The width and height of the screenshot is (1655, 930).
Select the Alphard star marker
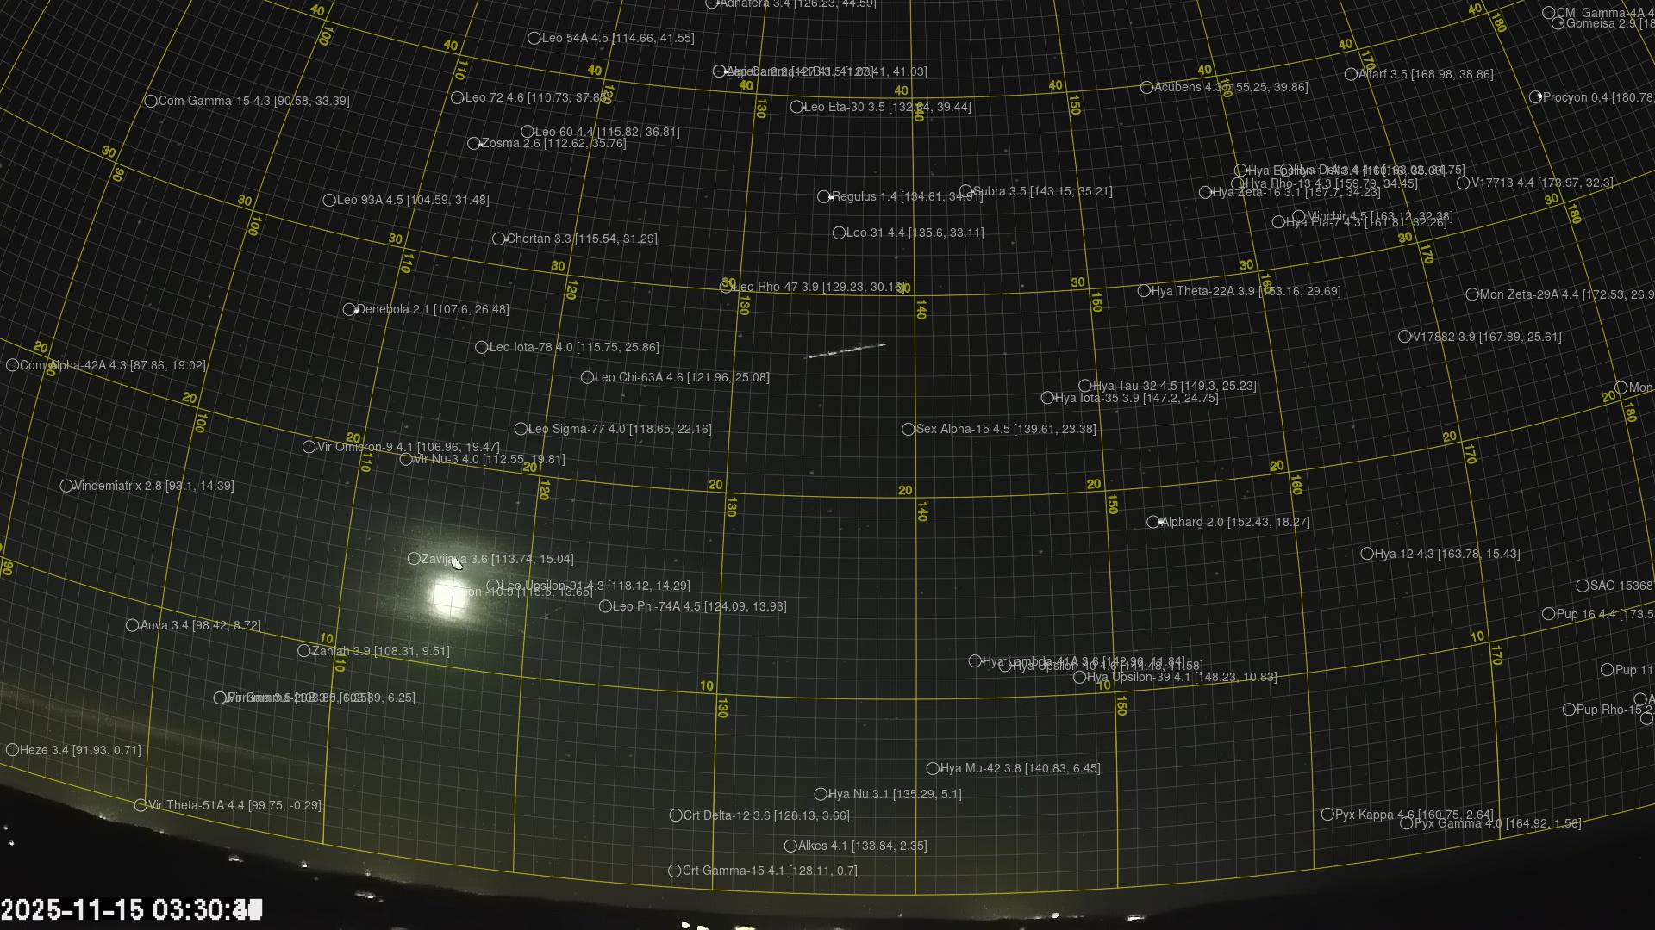click(1153, 522)
